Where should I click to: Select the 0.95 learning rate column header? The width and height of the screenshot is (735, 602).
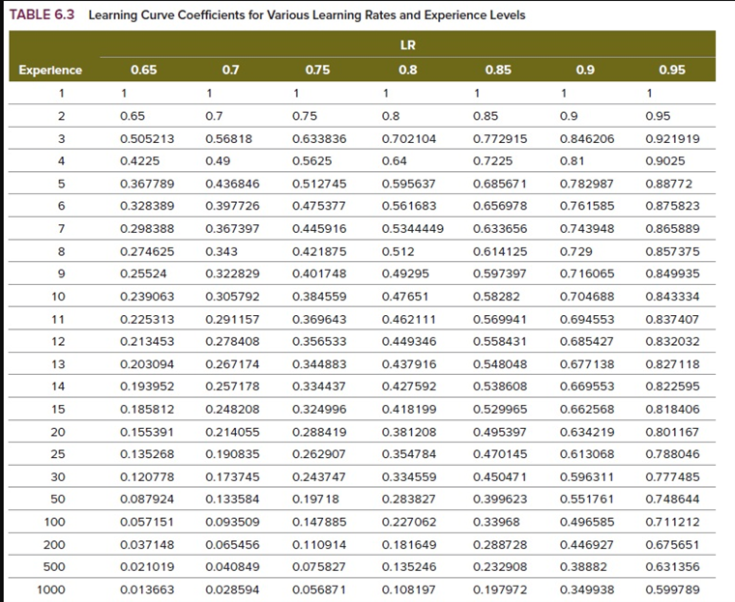(672, 70)
